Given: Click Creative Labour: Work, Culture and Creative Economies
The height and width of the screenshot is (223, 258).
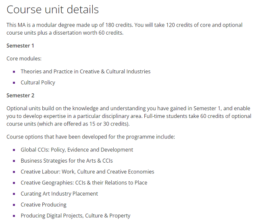Looking at the screenshot, I should pyautogui.click(x=87, y=172).
